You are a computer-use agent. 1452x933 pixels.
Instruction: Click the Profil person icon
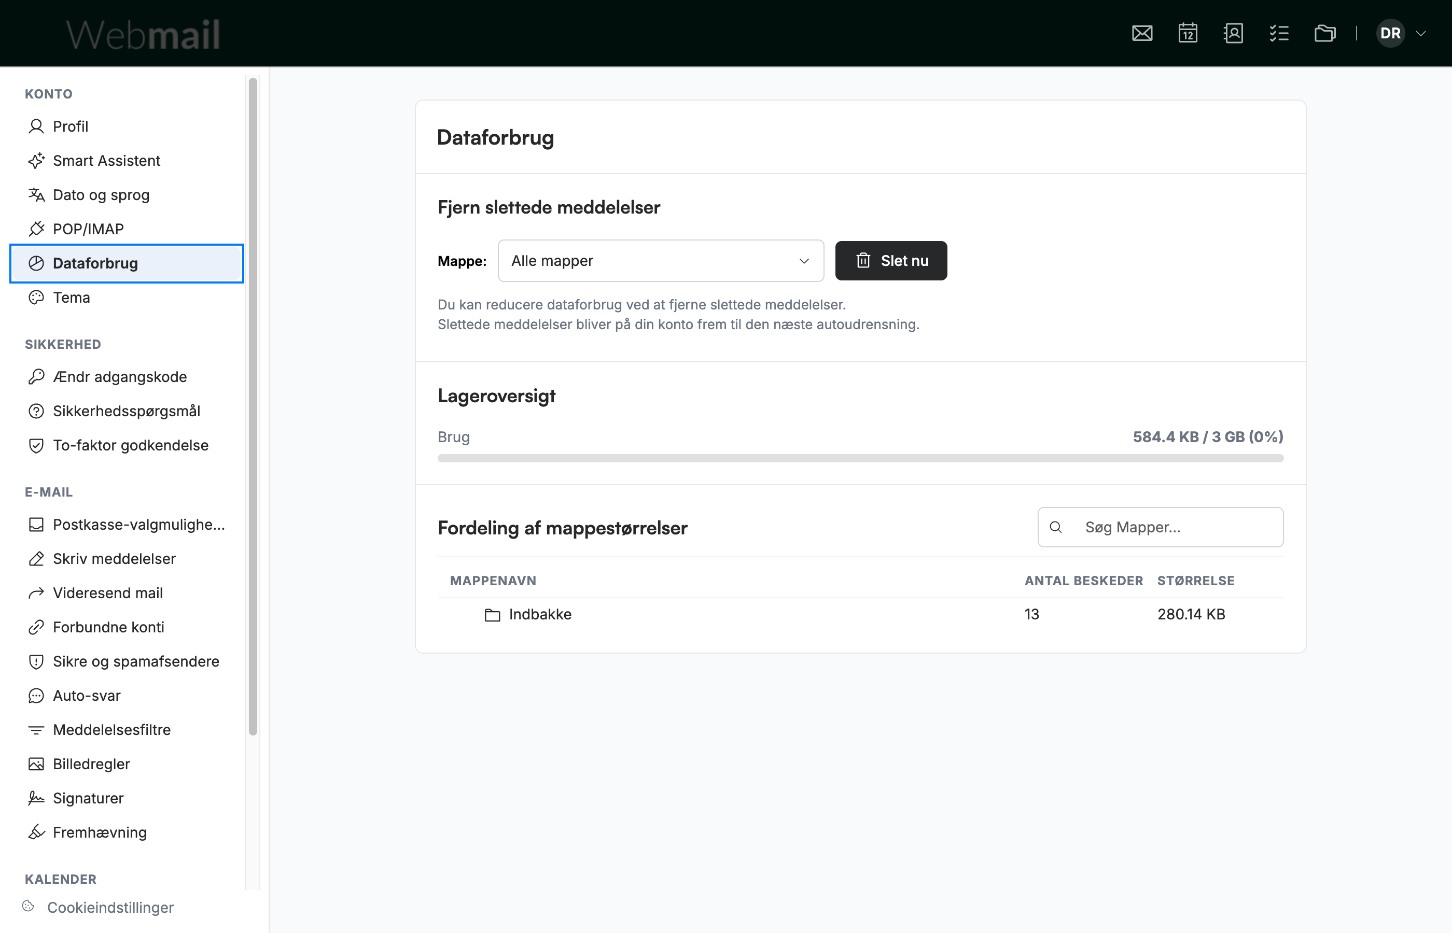pyautogui.click(x=36, y=126)
